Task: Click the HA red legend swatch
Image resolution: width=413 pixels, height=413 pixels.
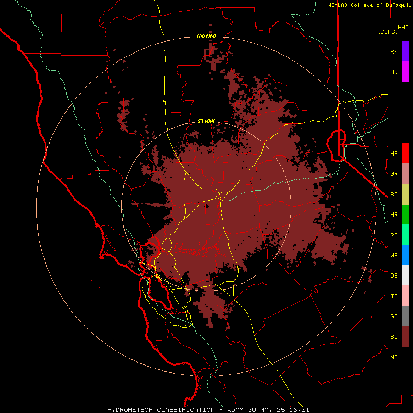Action: pos(405,153)
